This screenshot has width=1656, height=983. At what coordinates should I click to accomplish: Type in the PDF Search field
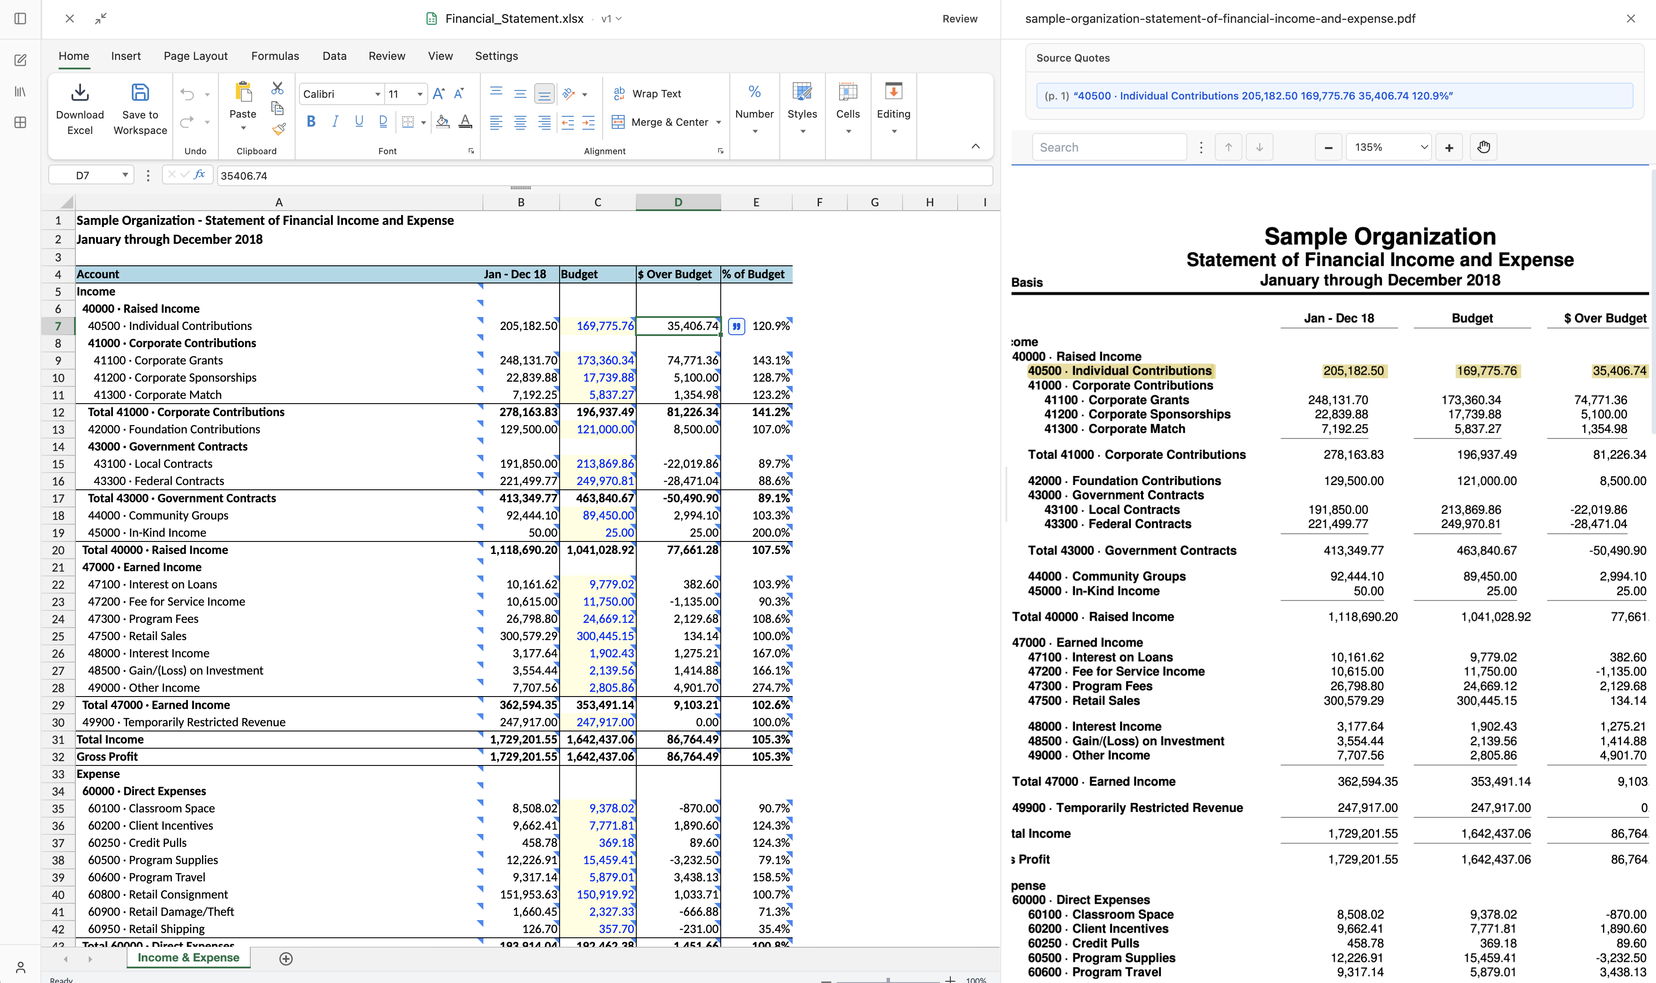coord(1109,146)
